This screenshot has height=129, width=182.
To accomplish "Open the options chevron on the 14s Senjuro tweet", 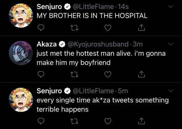I will point(171,7).
